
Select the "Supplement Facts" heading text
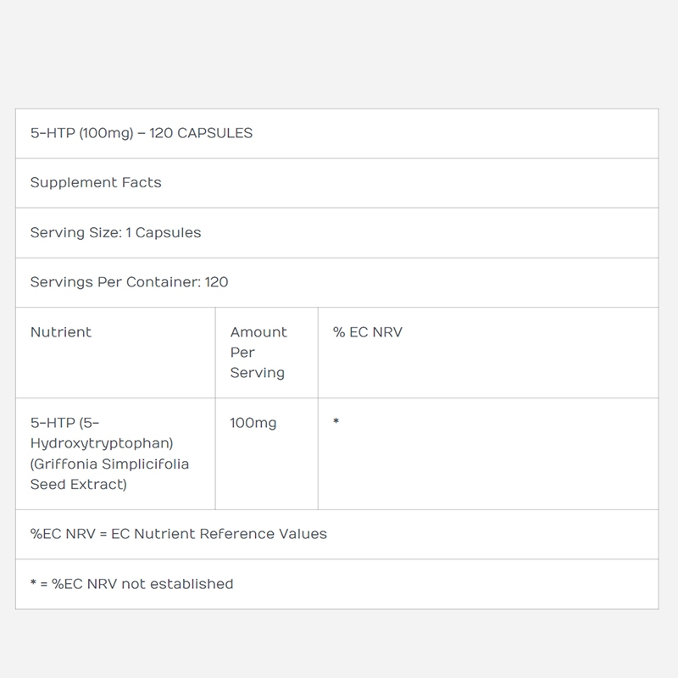[96, 183]
